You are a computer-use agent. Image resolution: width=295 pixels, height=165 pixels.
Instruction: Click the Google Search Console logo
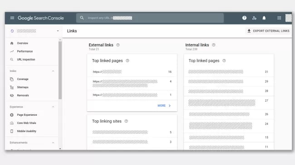(41, 18)
